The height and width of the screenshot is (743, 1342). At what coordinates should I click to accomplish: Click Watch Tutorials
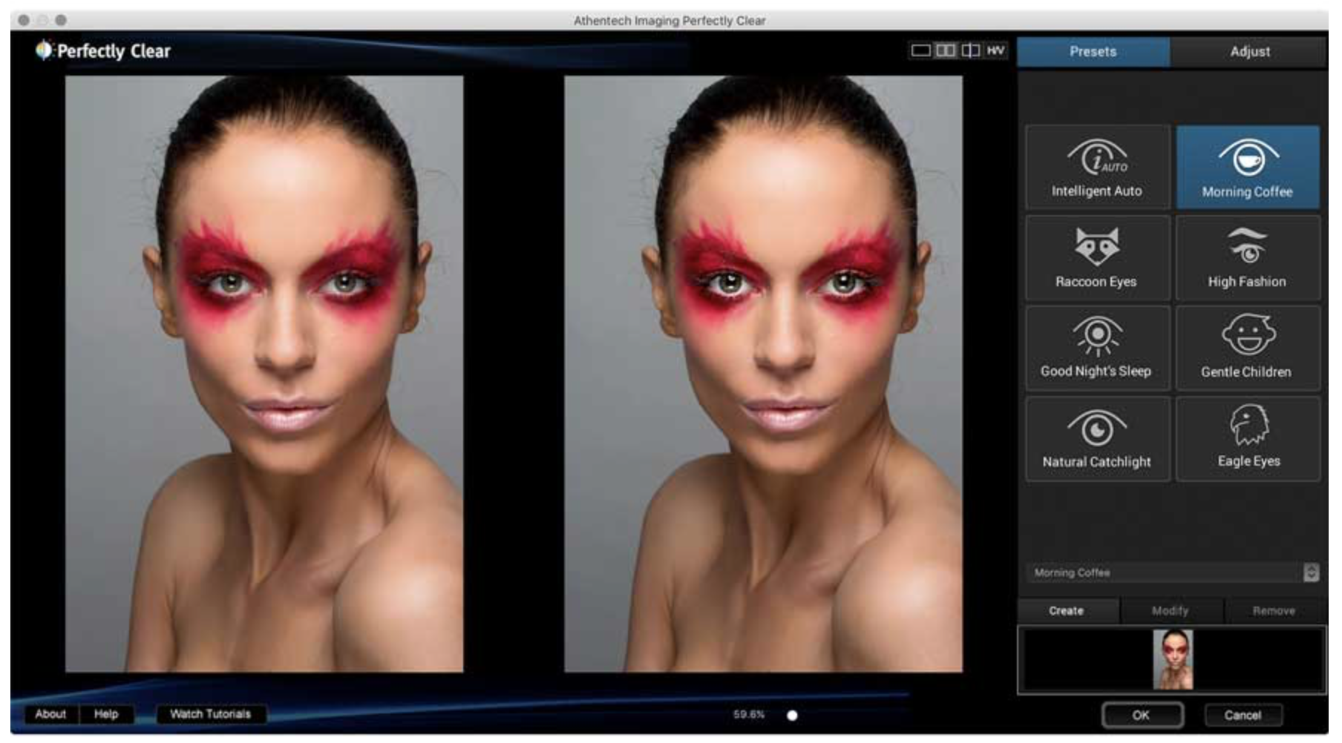click(211, 714)
